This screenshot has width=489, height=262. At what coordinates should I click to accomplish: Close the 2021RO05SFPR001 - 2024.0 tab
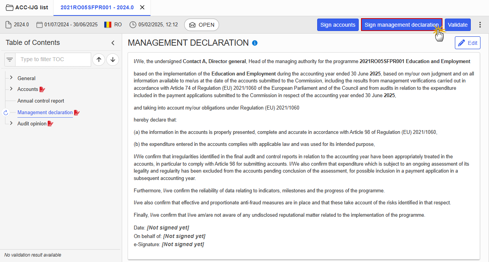point(142,7)
